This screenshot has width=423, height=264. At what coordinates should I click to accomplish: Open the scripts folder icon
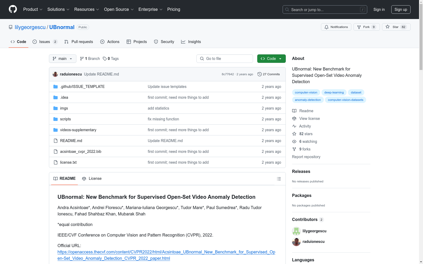click(56, 119)
